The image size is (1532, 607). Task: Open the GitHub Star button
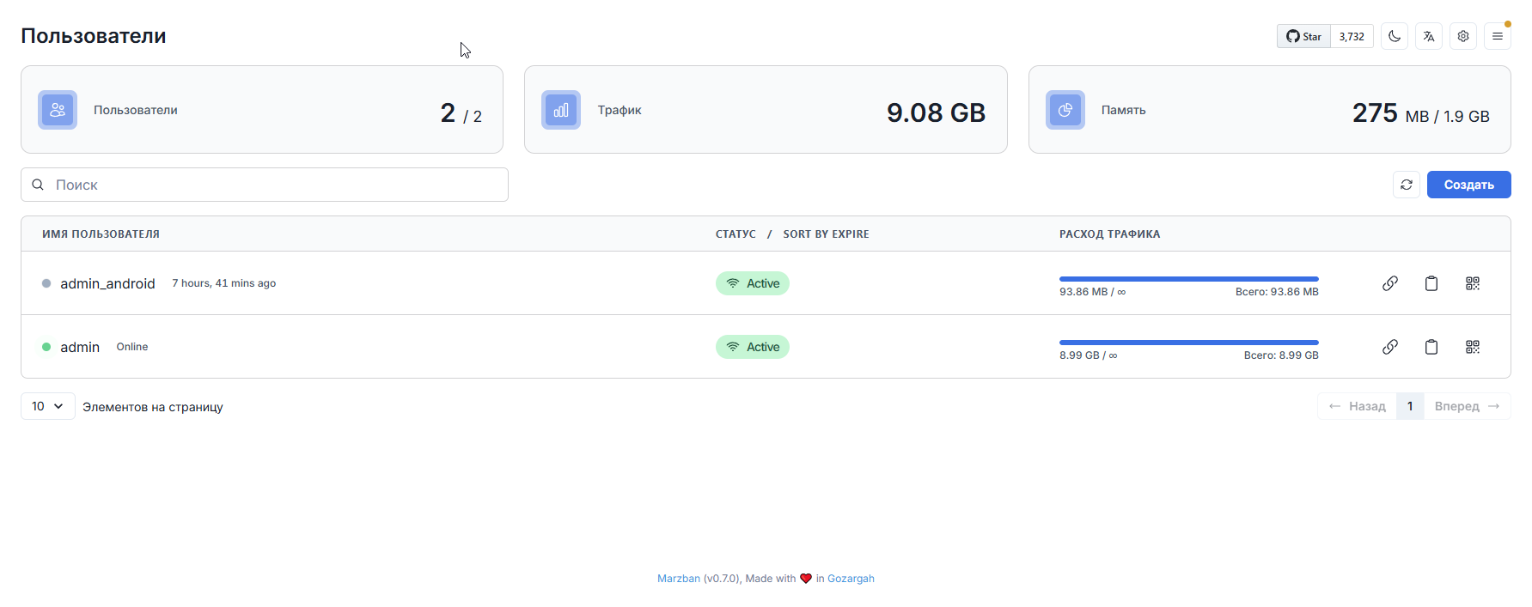pos(1303,36)
